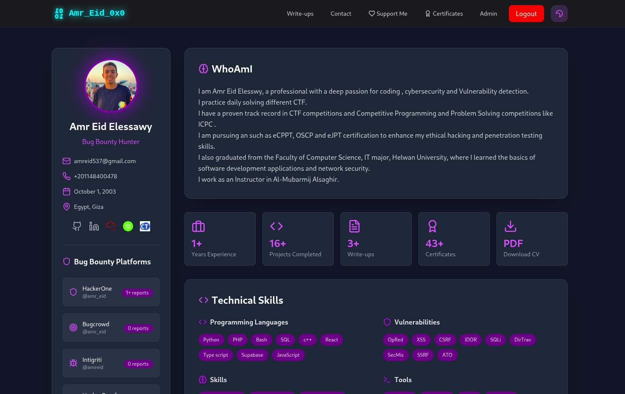The width and height of the screenshot is (625, 394).
Task: Click the brain icon beside WhoAmI
Action: tap(204, 69)
